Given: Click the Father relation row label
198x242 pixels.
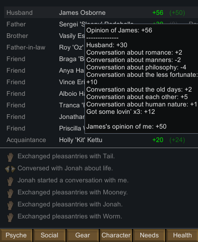Looking at the screenshot, I should (x=16, y=24).
